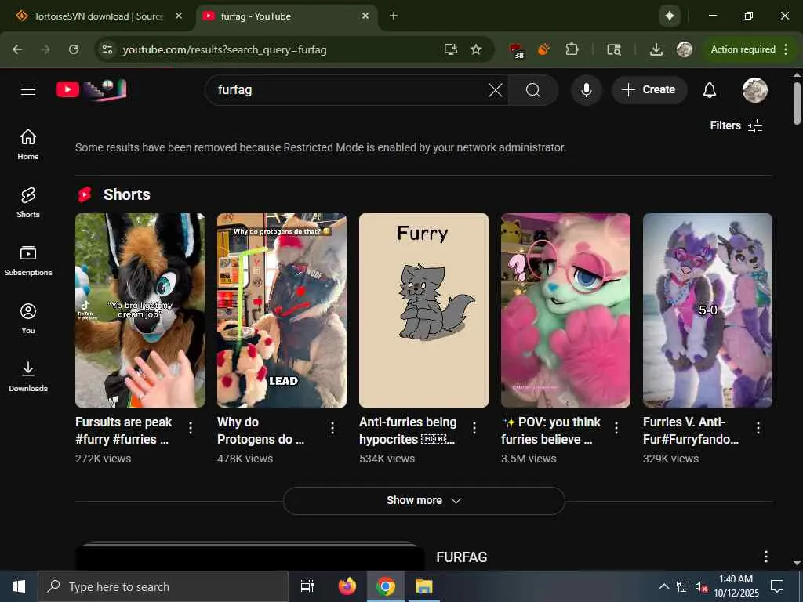Open 'POV: you think furries believe' title
Image resolution: width=803 pixels, height=602 pixels.
pyautogui.click(x=550, y=430)
